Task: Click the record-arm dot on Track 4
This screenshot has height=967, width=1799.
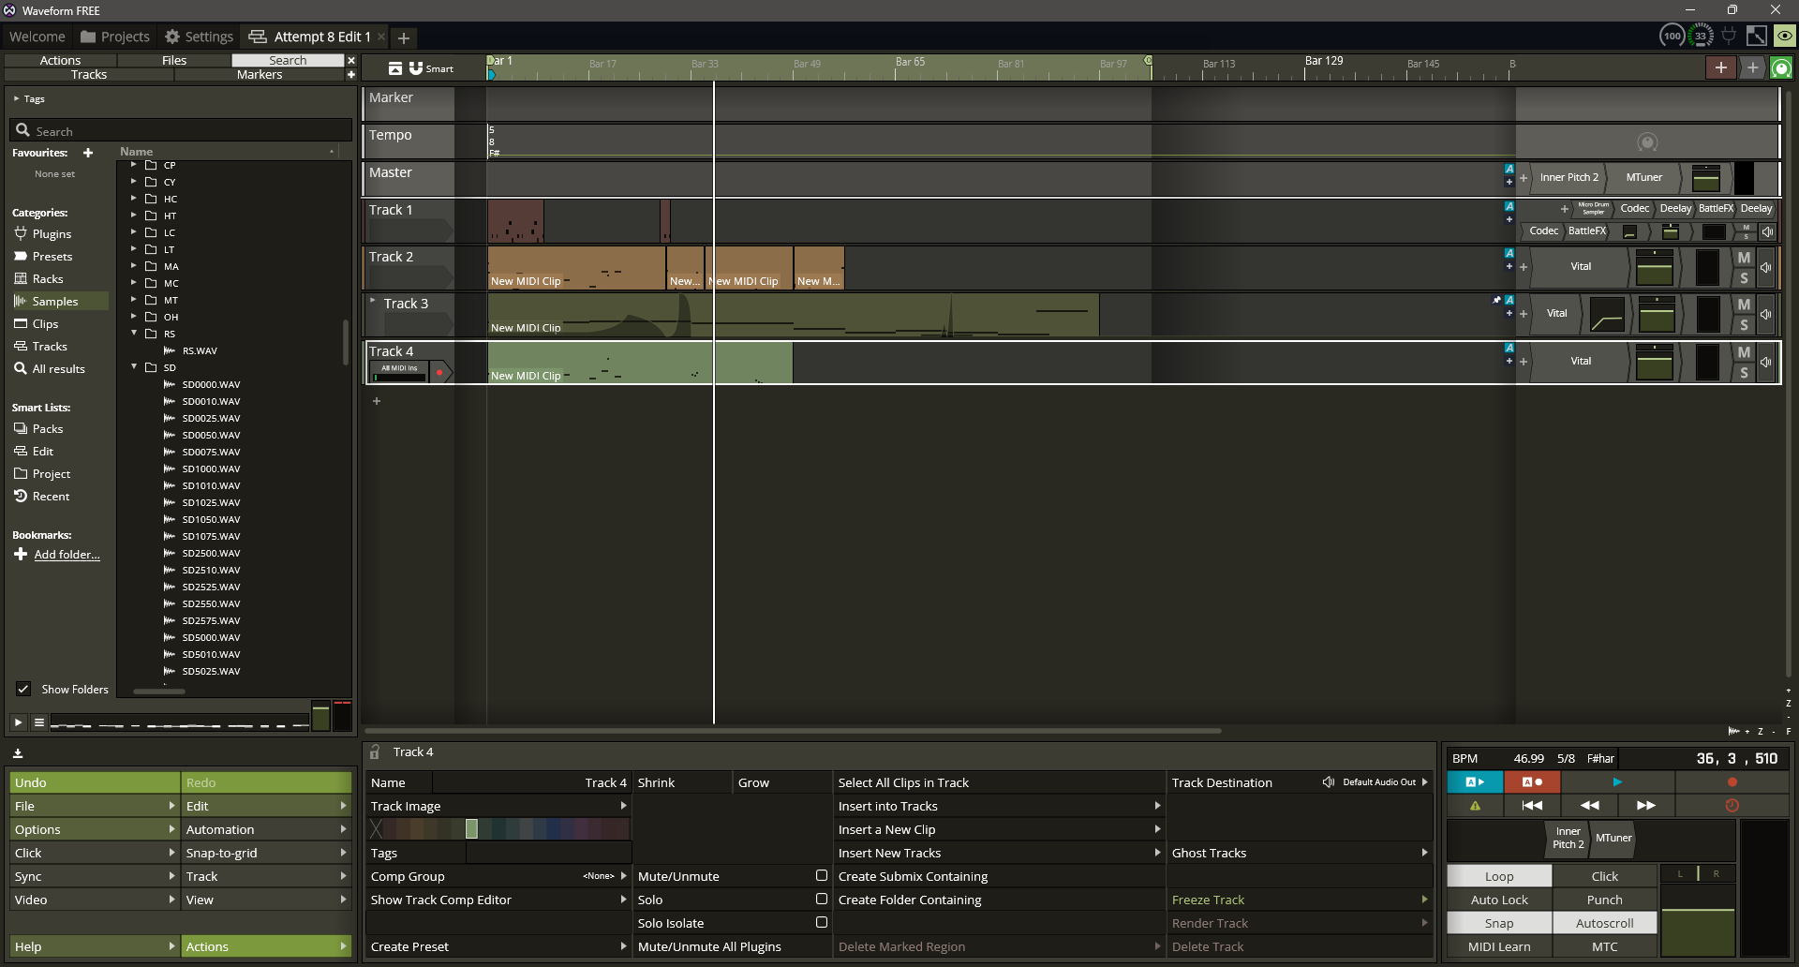Action: (439, 372)
